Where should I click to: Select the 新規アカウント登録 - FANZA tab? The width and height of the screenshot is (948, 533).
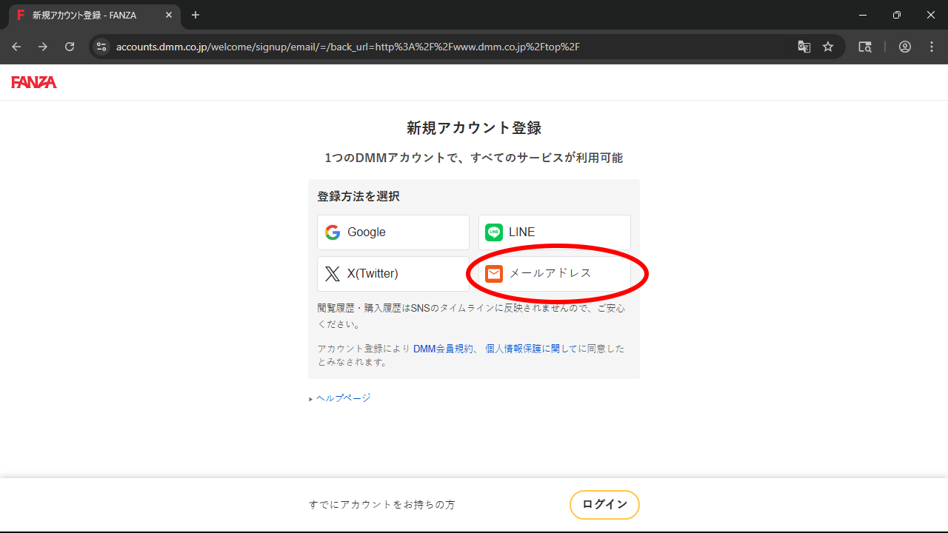[95, 15]
